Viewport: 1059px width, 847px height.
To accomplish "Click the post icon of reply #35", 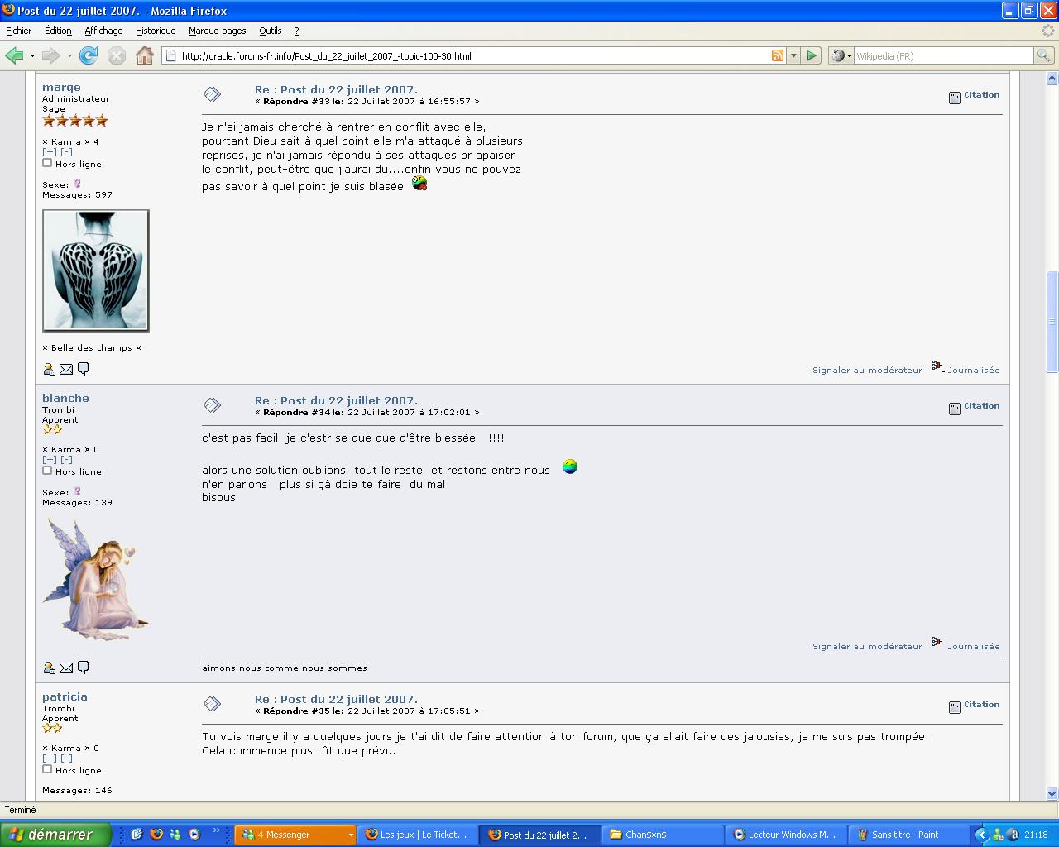I will coord(213,703).
